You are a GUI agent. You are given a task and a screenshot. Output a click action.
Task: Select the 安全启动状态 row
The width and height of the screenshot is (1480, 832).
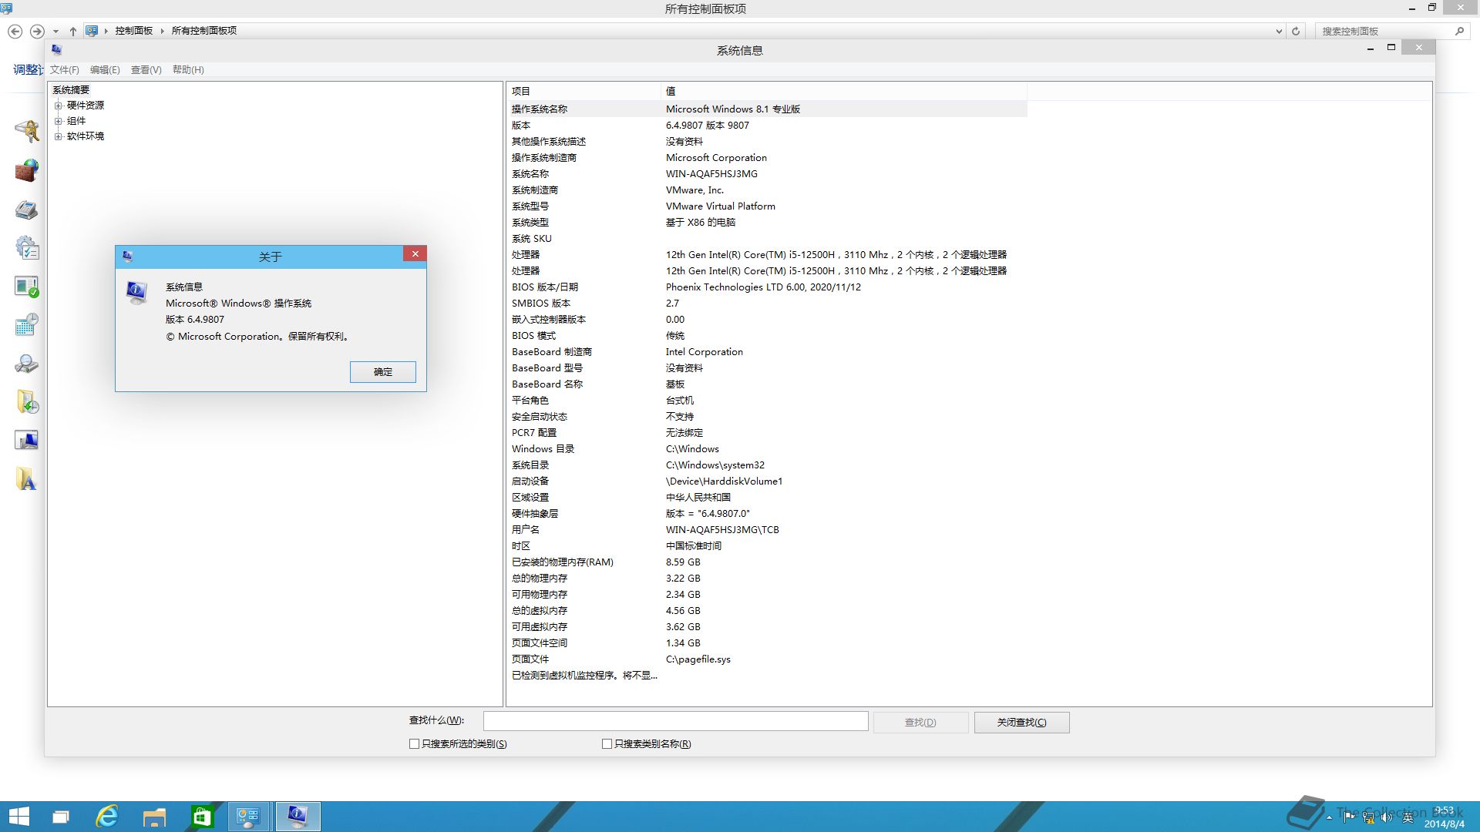point(767,417)
